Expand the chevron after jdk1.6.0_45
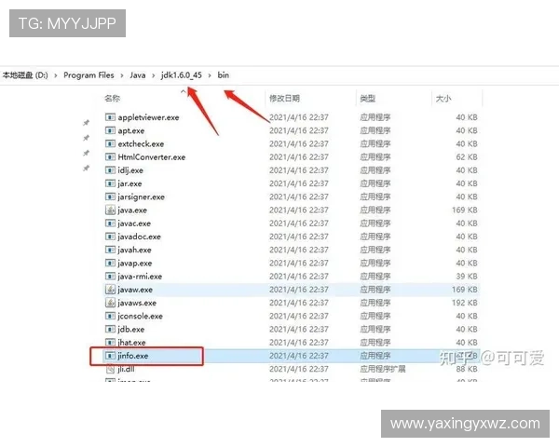The image size is (559, 447). click(210, 75)
